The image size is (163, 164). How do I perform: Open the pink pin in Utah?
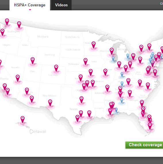32,61
